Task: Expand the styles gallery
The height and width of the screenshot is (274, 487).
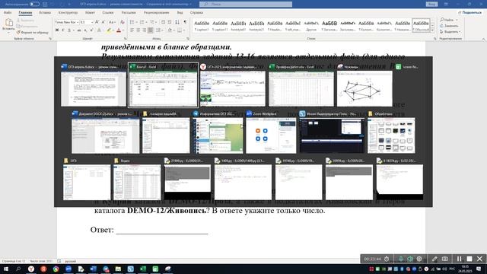Action: [x=432, y=30]
